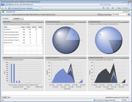Viewport: 132px width, 102px height.
Task: Expand the Print button dropdown arrow
Action: (115, 8)
